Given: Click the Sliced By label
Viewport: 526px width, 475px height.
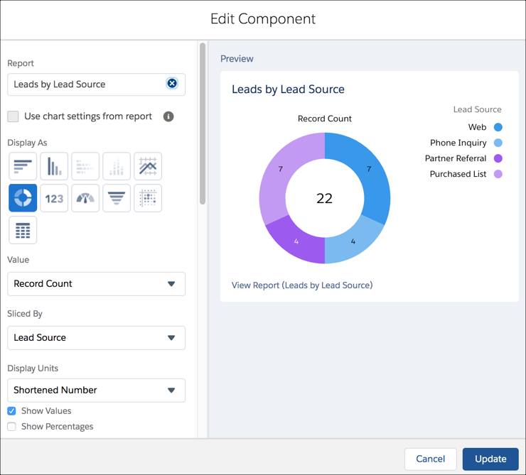Looking at the screenshot, I should tap(25, 314).
